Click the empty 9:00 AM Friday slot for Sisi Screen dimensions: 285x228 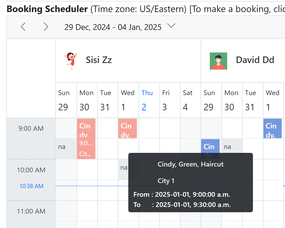click(170, 128)
